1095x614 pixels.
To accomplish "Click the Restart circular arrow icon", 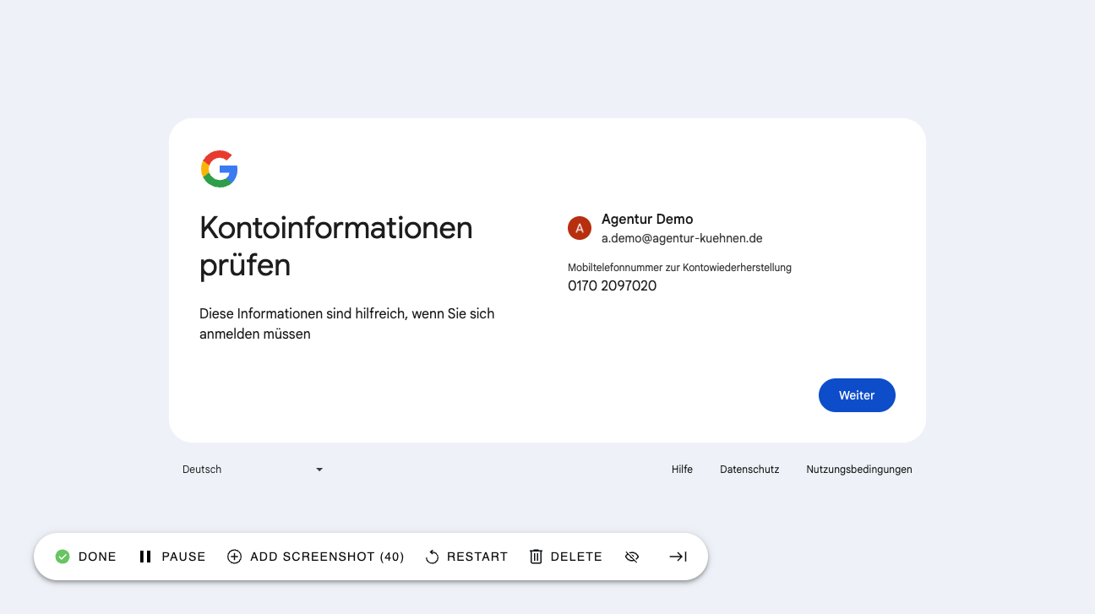I will [432, 557].
